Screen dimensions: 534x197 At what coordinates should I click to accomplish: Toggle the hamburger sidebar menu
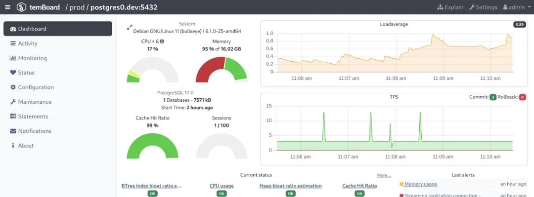pos(7,7)
